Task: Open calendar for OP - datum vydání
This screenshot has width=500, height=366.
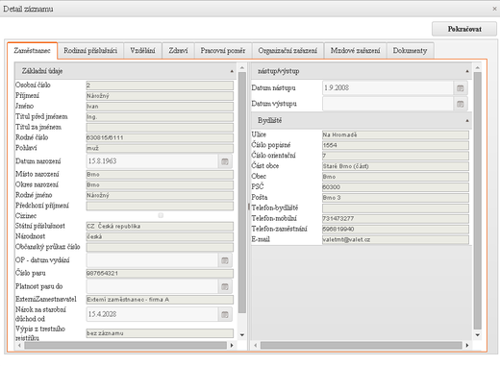Action: pos(225,260)
